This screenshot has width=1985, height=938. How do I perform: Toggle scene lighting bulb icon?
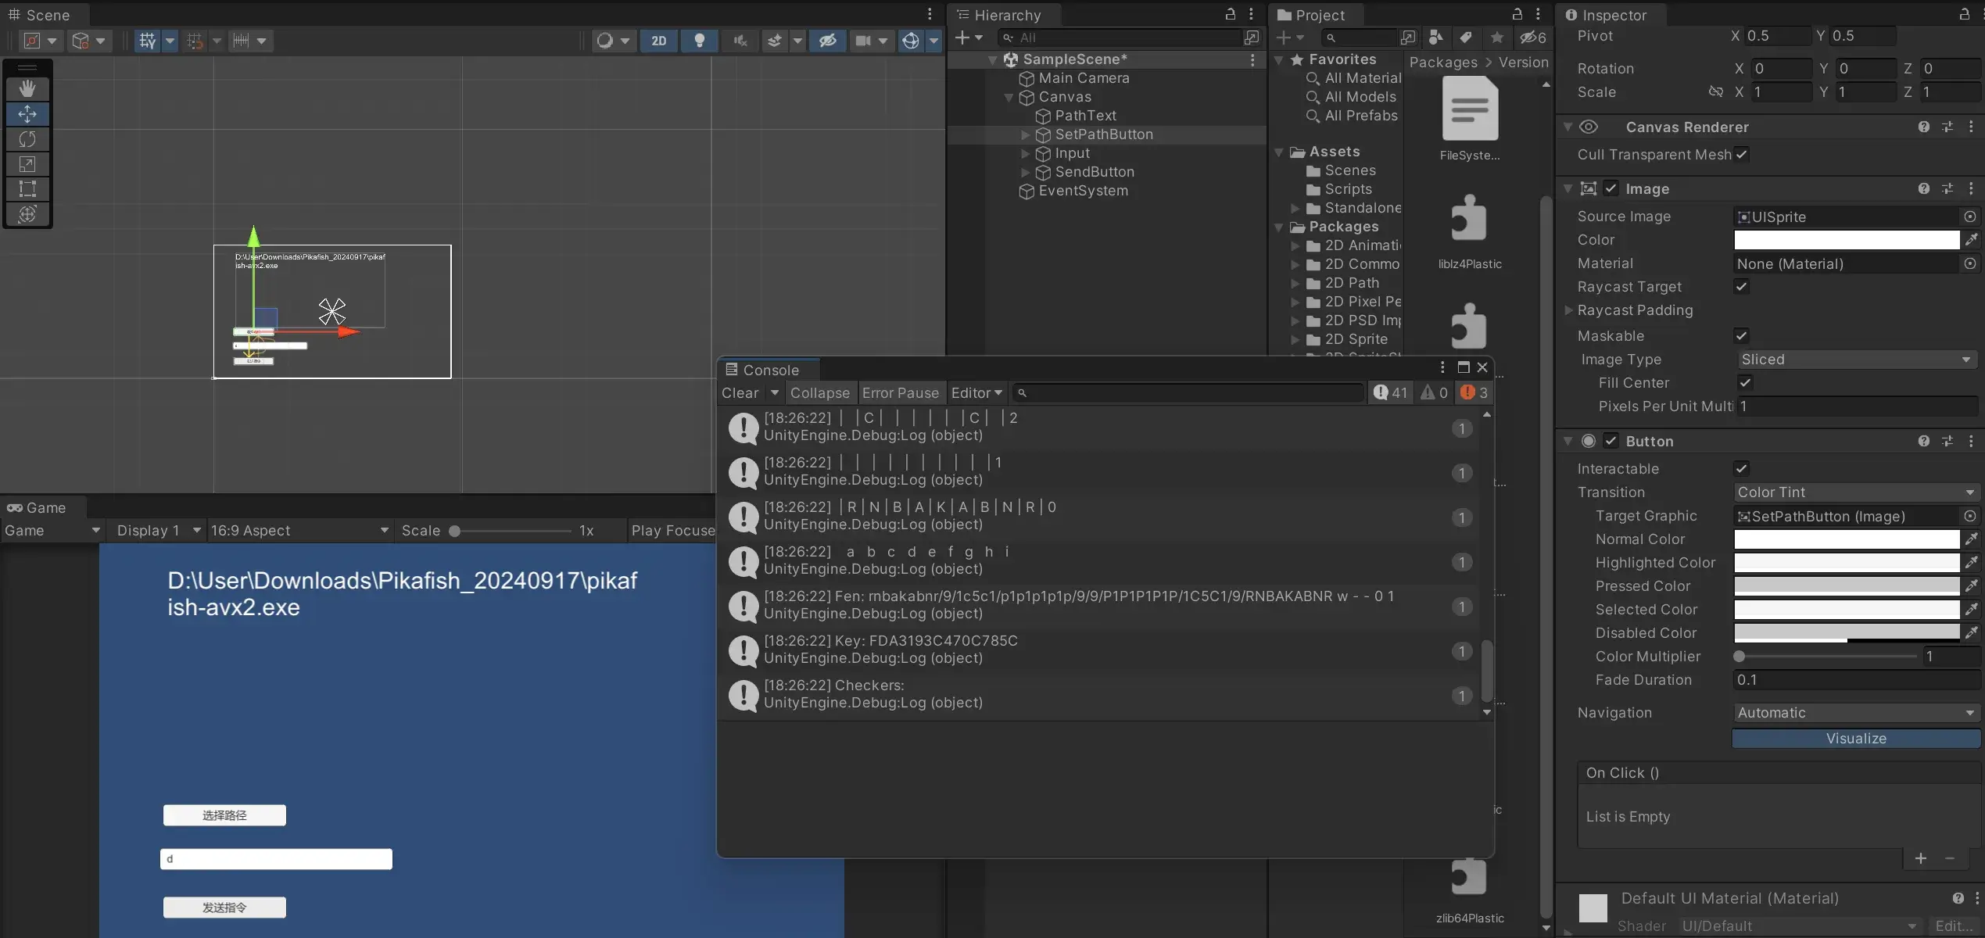pyautogui.click(x=699, y=41)
